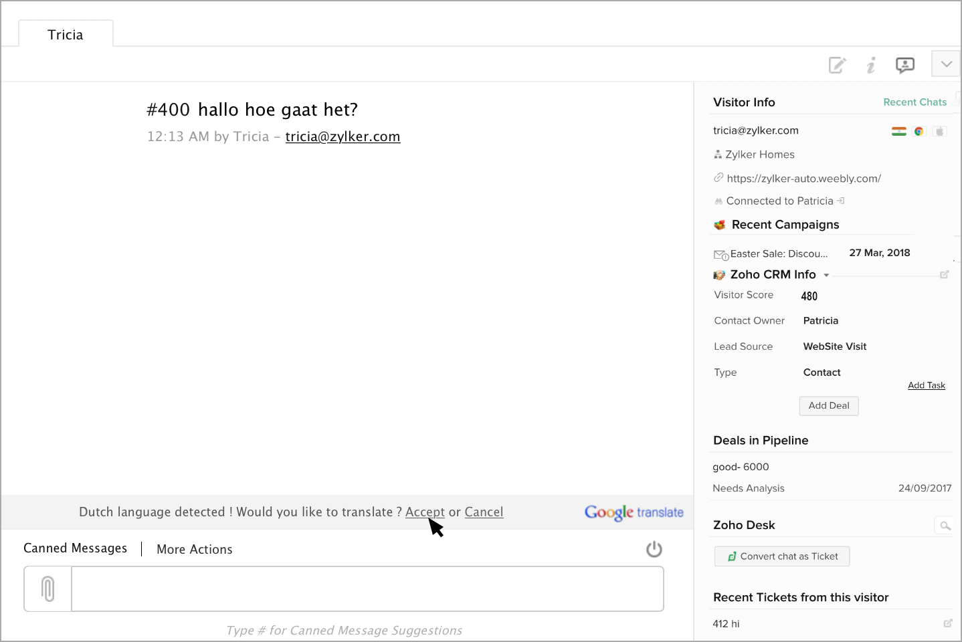Click the paperclip attachment icon
This screenshot has height=642, width=962.
click(48, 589)
